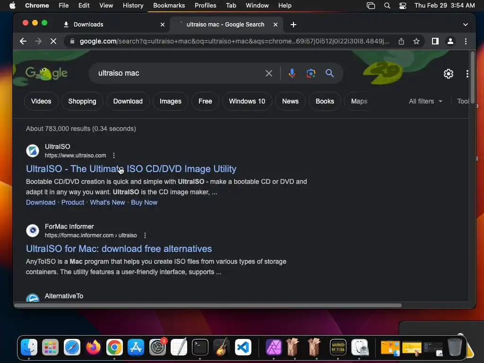Open the Window menu
This screenshot has width=484, height=363.
click(x=257, y=6)
